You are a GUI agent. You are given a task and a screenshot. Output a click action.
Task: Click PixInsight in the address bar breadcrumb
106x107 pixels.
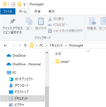76,45
